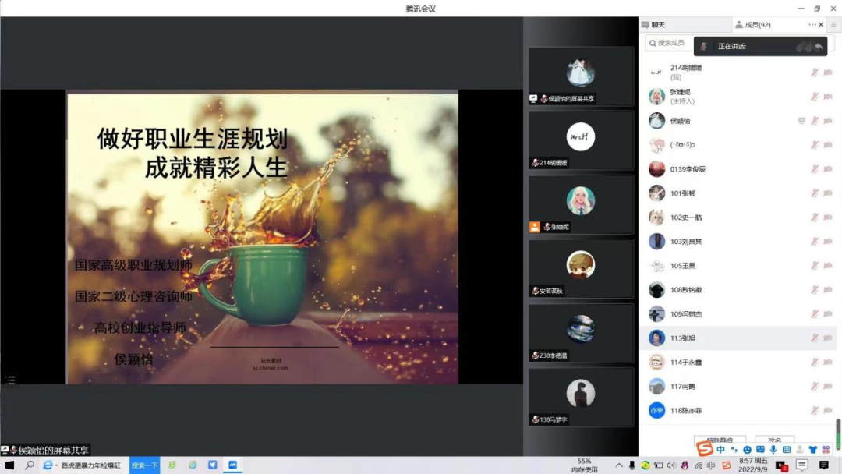The width and height of the screenshot is (842, 474).
Task: Click the 搜索成员 search field
Action: (x=670, y=43)
